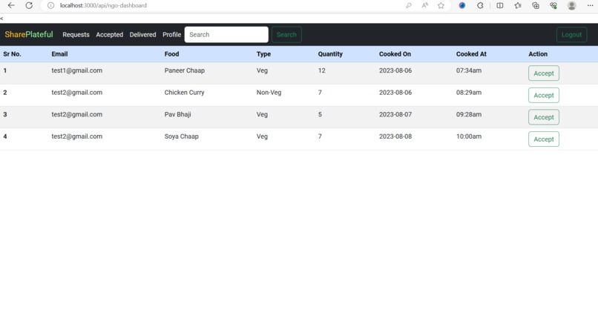Click the quantity 5 cell
The width and height of the screenshot is (598, 313).
point(320,114)
